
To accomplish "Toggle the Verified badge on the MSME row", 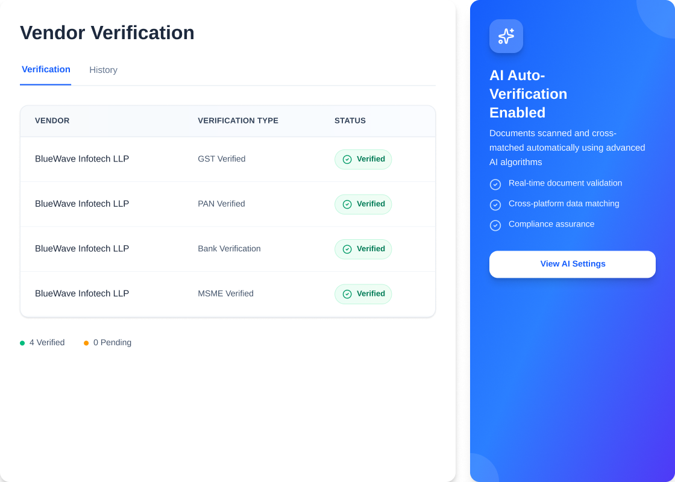I will (x=363, y=294).
